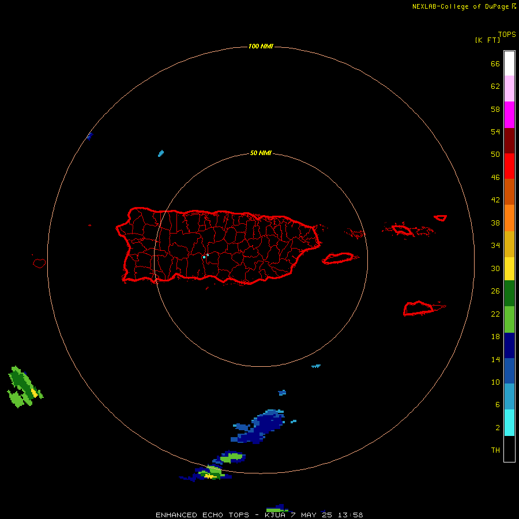519x519 pixels.
Task: Select the 42 legend value
Action: pos(495,200)
